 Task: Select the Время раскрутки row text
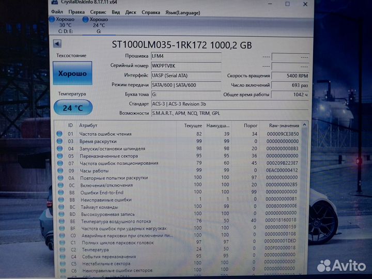tap(98, 142)
